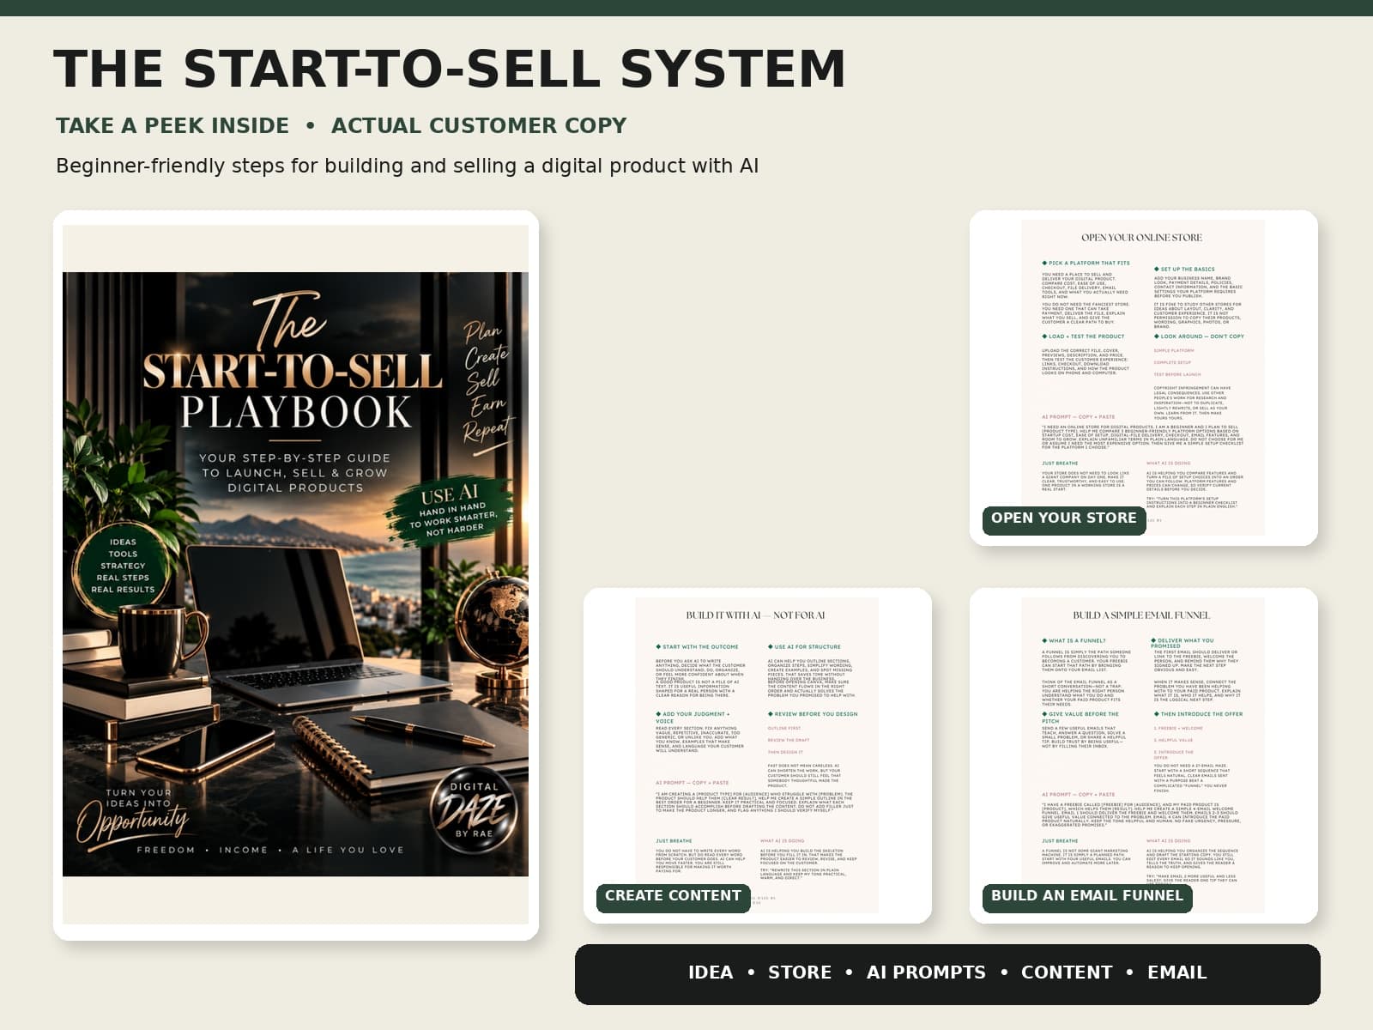This screenshot has width=1373, height=1030.
Task: Click the 'Beginner-friendly steps' subtitle line
Action: click(x=408, y=166)
